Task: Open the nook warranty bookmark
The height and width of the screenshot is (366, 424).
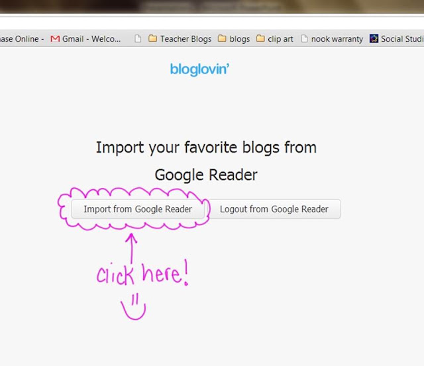Action: 332,39
